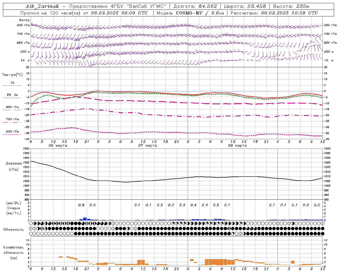Click the 06 марта date label
338x271 pixels.
58,146
